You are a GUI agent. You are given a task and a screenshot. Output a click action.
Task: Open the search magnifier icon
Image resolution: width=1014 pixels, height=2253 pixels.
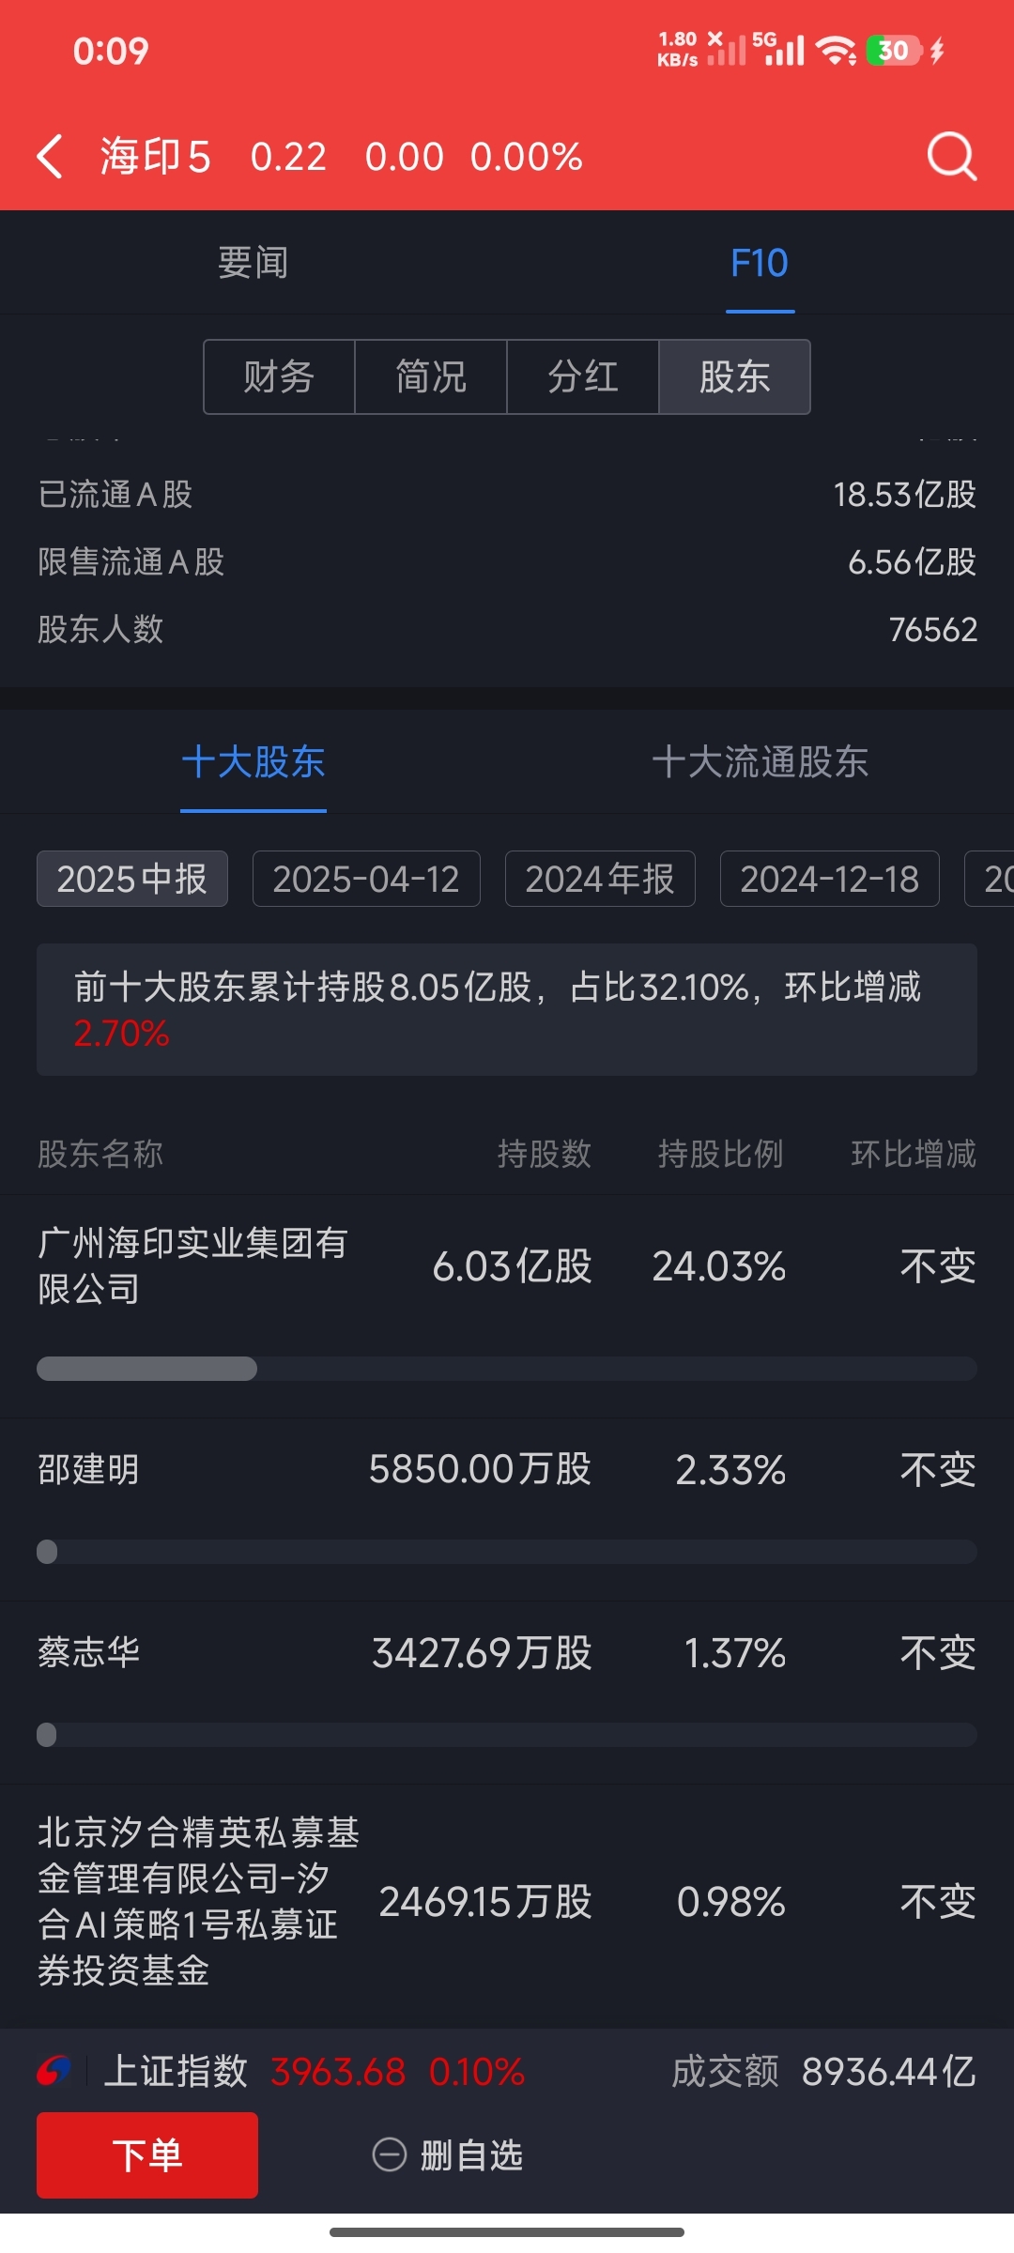click(x=952, y=156)
